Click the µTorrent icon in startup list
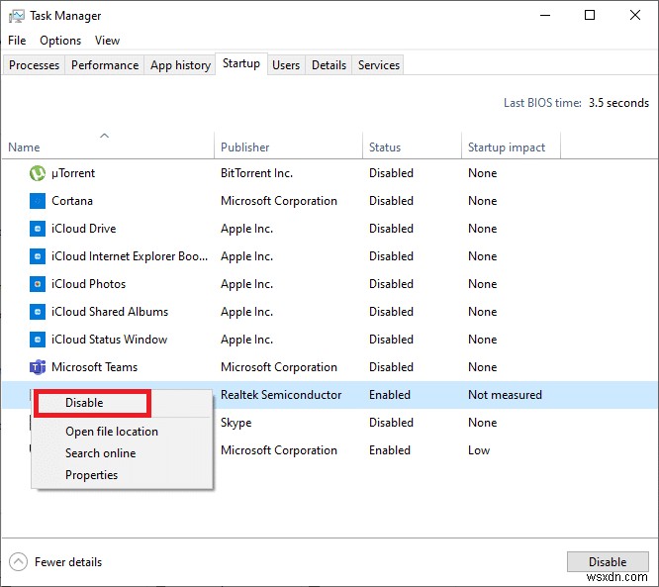Viewport: 659px width, 587px height. (x=38, y=173)
